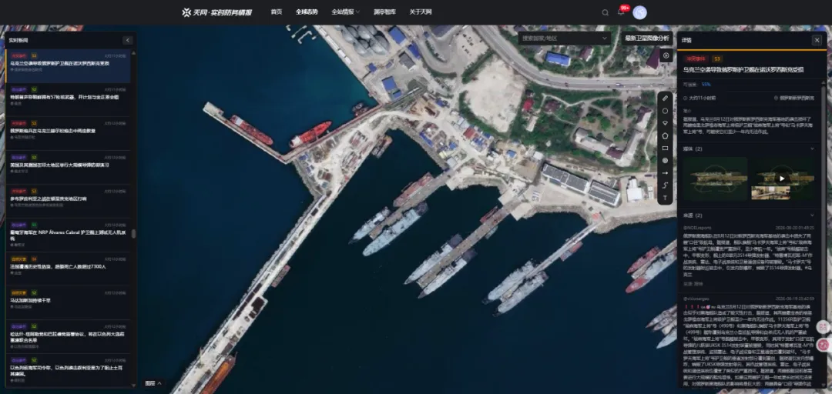Click the 55% credibility value
This screenshot has height=394, width=832.
tap(706, 84)
